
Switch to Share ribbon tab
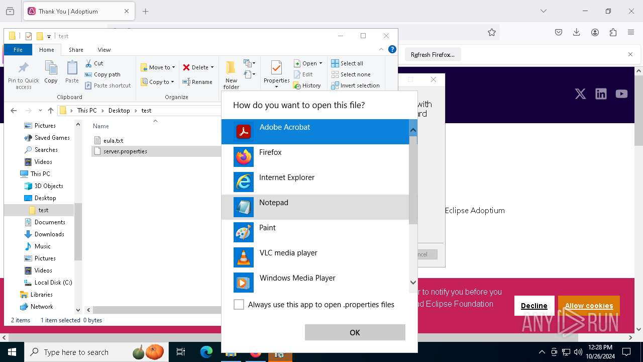pyautogui.click(x=76, y=50)
